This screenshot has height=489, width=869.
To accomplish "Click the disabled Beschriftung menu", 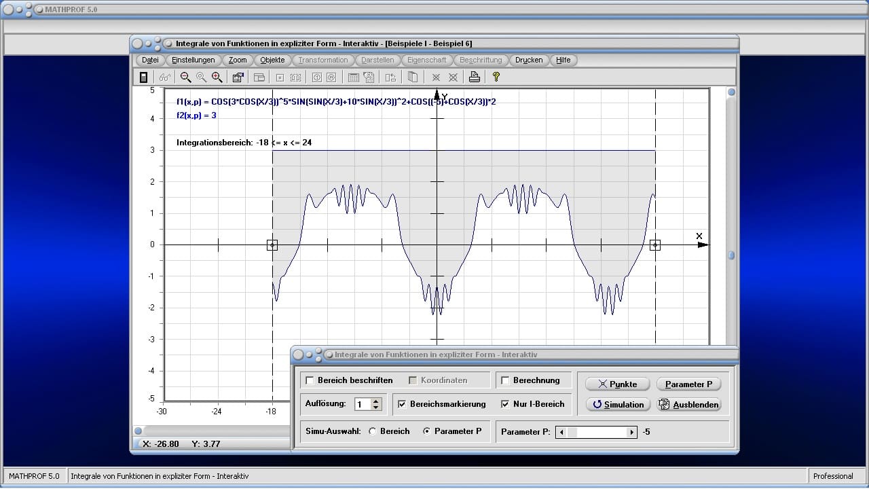I will pyautogui.click(x=481, y=60).
